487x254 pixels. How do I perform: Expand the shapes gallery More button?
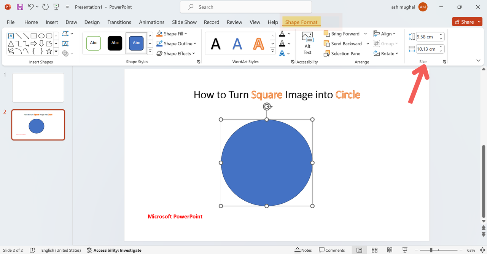click(x=56, y=51)
